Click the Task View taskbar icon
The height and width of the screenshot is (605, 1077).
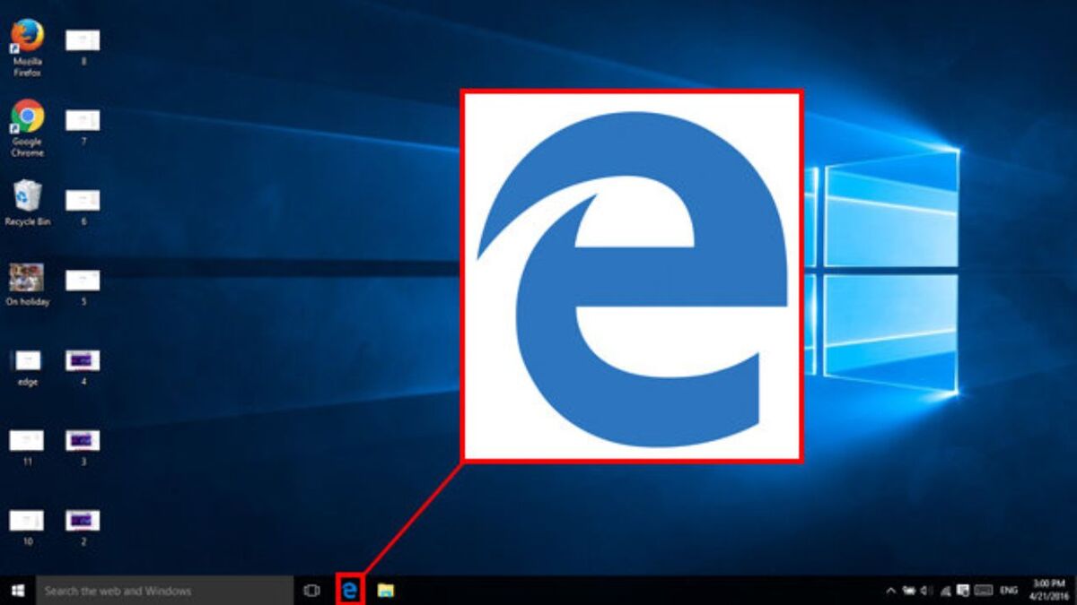pyautogui.click(x=311, y=590)
